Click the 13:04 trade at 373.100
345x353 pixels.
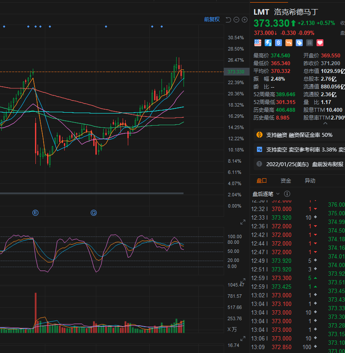[x=285, y=304]
